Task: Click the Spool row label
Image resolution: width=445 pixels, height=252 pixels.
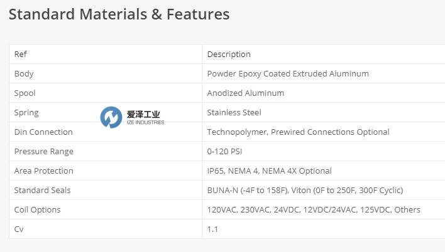Action: click(x=25, y=93)
